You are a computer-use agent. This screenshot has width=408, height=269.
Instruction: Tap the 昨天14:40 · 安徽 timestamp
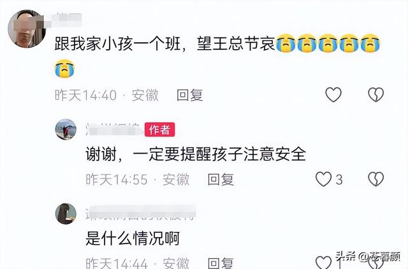(106, 95)
